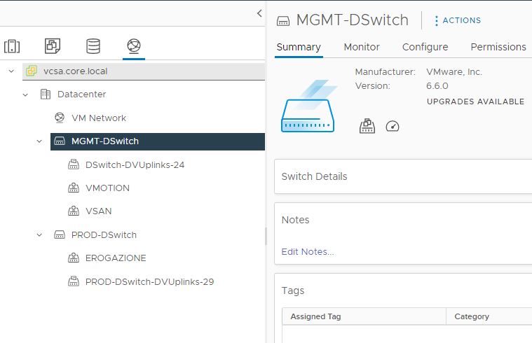Click the vertical dots beside ACTIONS

click(x=436, y=21)
